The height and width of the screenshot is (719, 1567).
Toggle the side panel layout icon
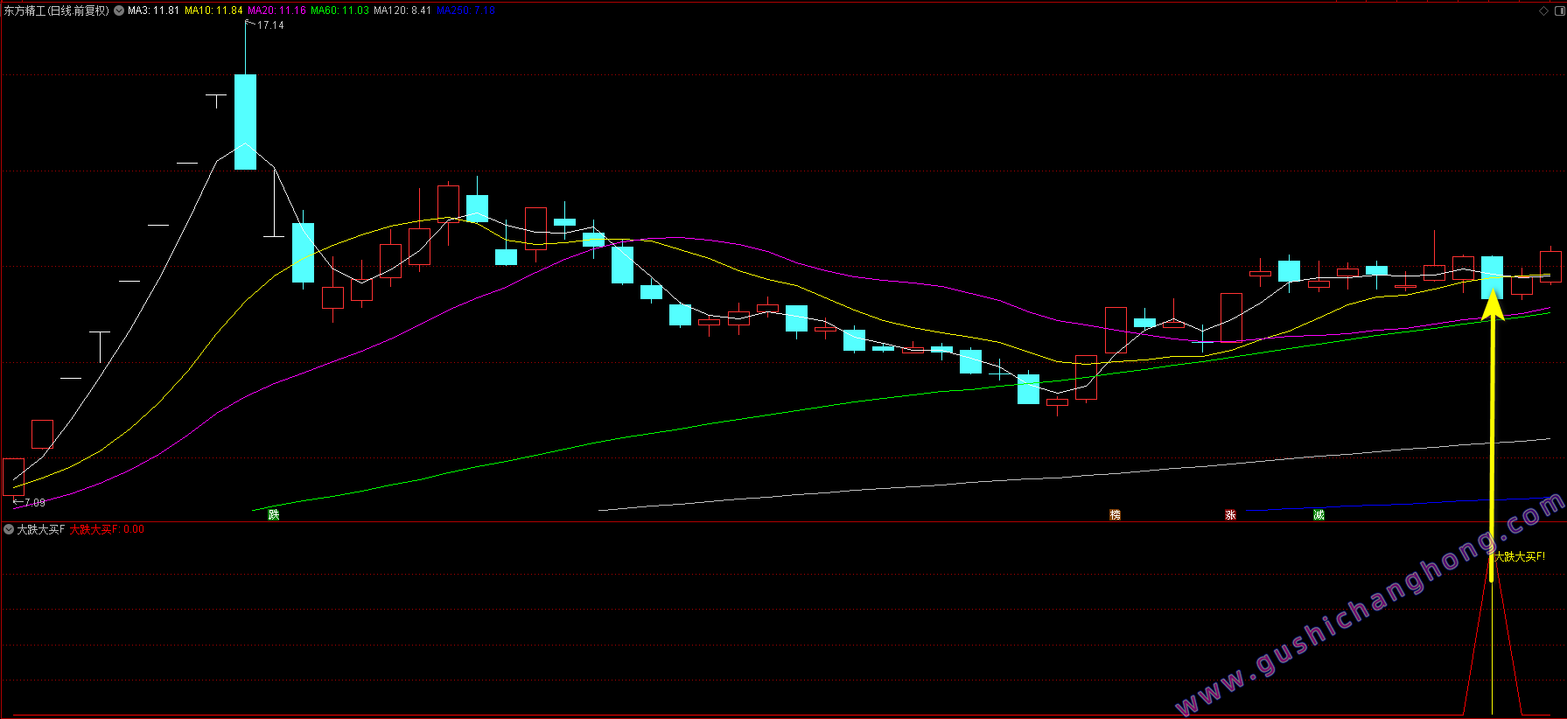coord(1558,10)
